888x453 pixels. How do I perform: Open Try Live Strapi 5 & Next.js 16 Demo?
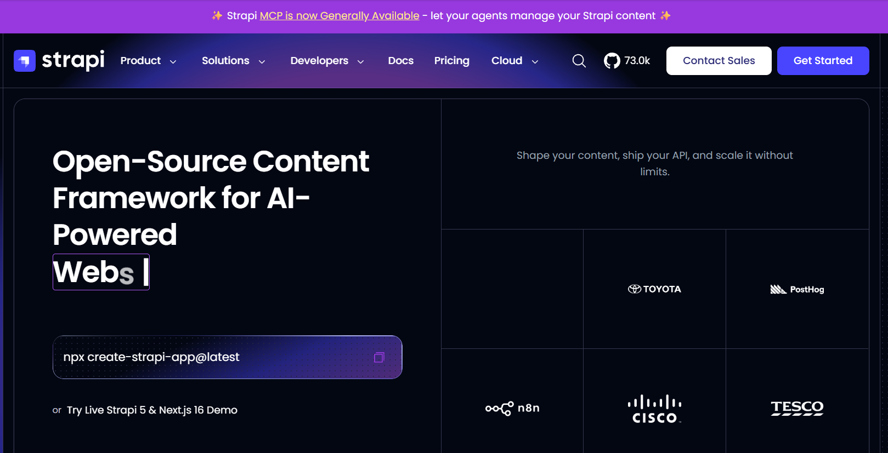click(152, 410)
